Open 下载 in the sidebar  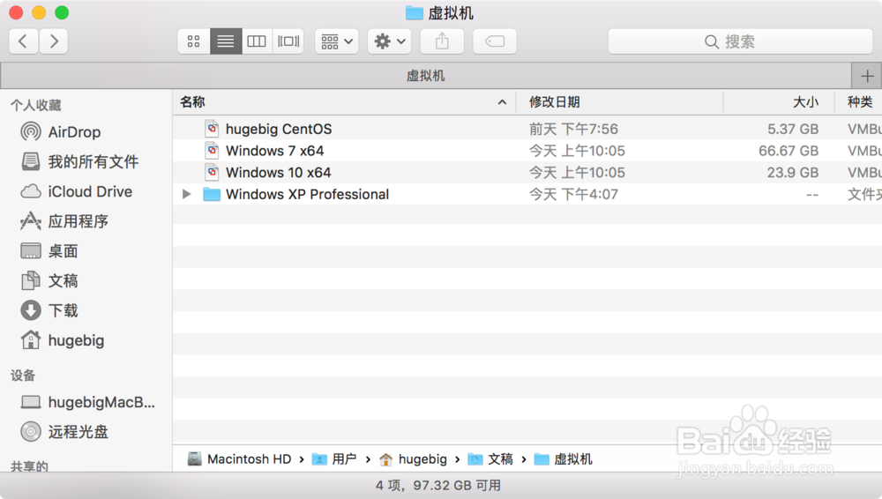tap(63, 310)
